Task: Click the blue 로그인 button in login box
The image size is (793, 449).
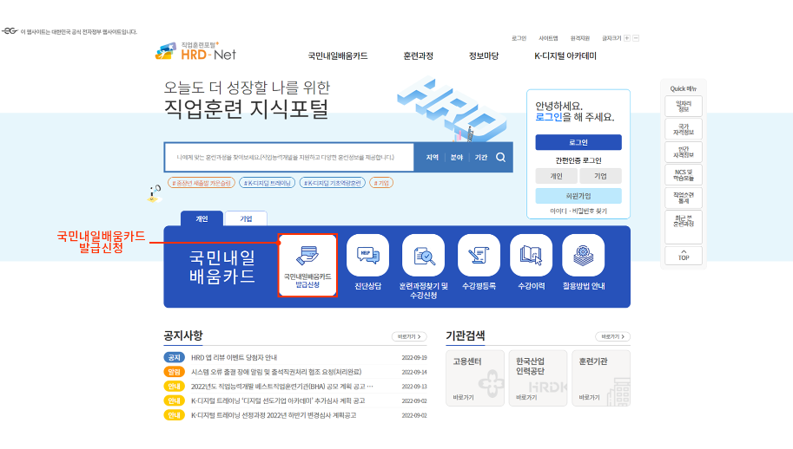Action: (578, 142)
